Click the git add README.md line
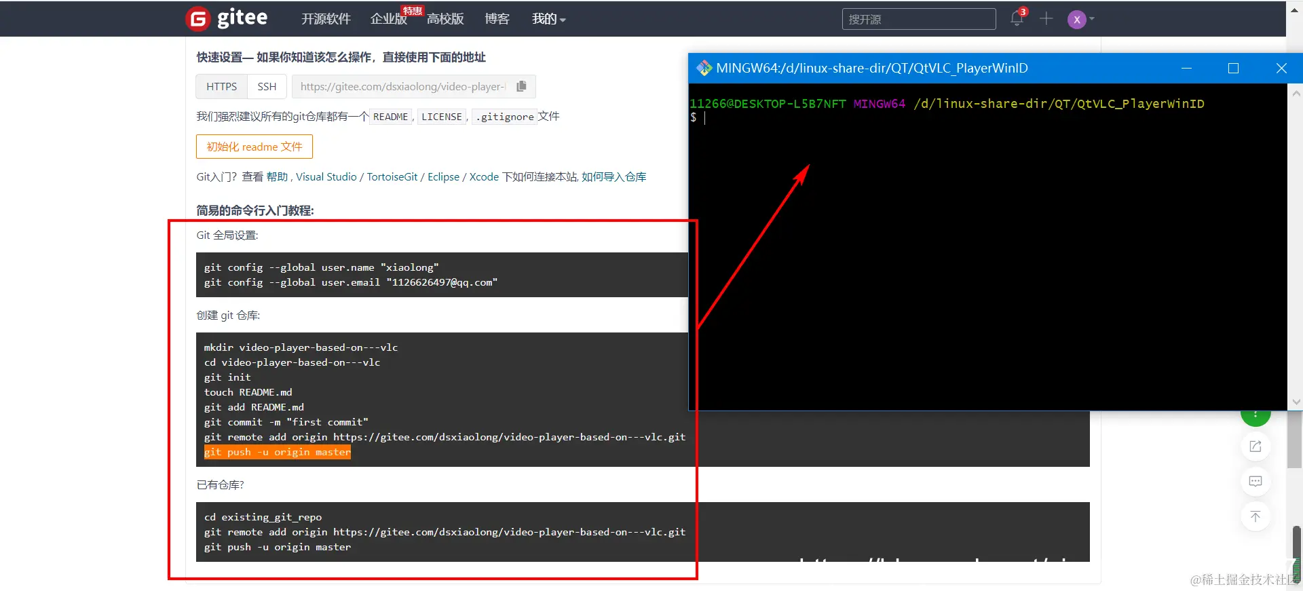 coord(254,407)
